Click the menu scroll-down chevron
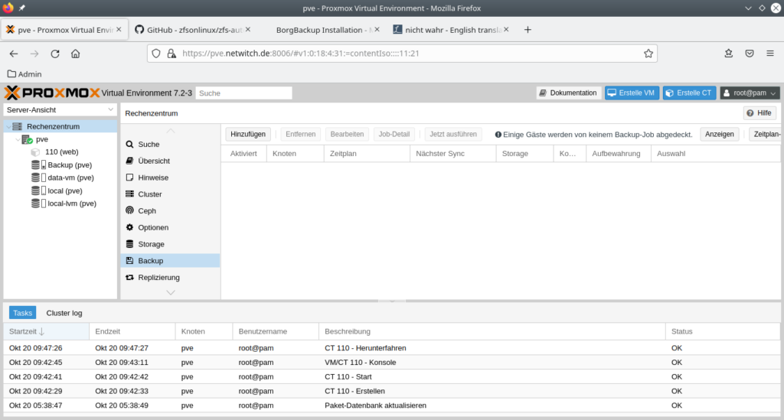Screen dimensions: 784x420 tap(171, 293)
